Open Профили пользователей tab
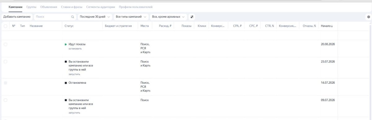 point(136,7)
